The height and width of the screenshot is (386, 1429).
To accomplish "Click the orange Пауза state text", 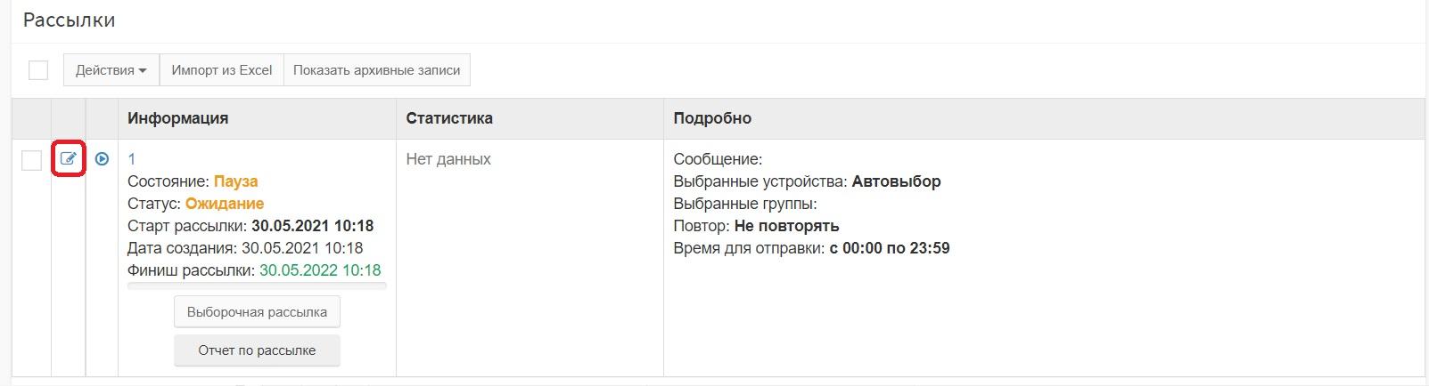I will point(236,181).
